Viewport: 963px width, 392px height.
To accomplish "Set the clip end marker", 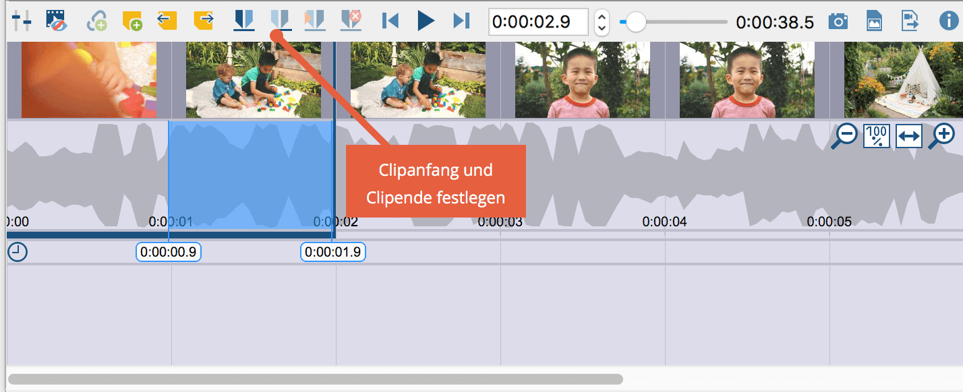I will pyautogui.click(x=280, y=21).
